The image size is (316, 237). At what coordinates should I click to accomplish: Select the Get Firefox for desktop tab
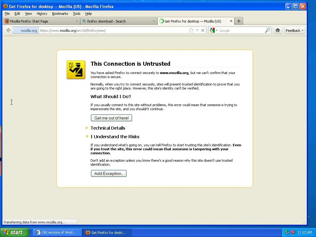[x=196, y=21]
